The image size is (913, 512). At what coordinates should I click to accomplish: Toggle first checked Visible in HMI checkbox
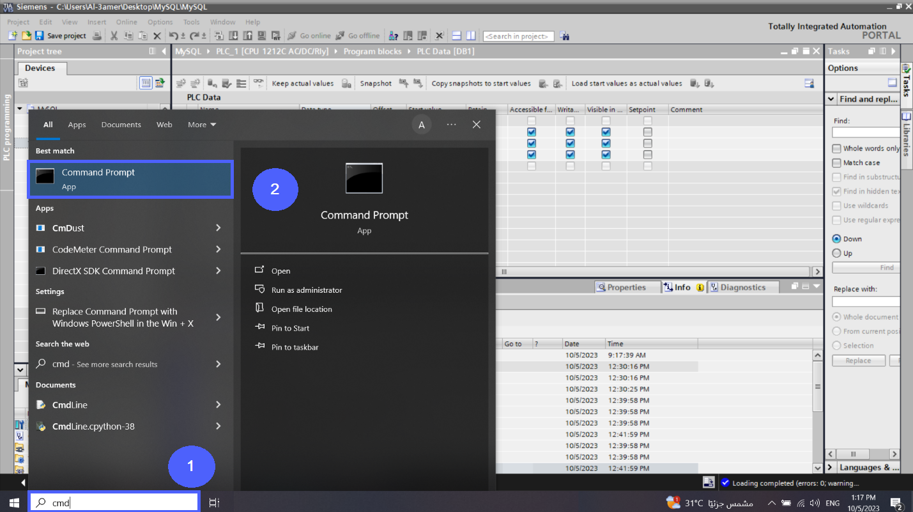[x=606, y=132]
